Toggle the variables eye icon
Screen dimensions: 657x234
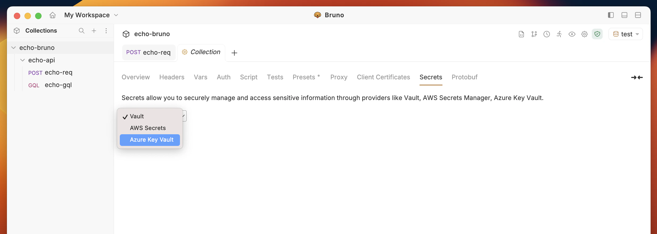[572, 34]
